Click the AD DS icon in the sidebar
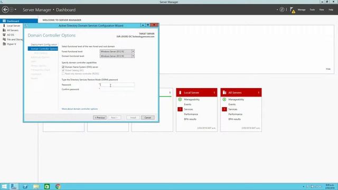This screenshot has width=338, height=190. (x=4, y=35)
